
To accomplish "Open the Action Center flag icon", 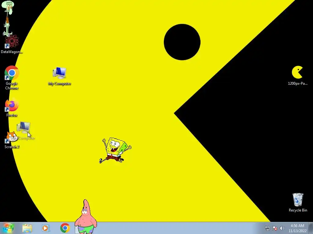I will pos(275,228).
